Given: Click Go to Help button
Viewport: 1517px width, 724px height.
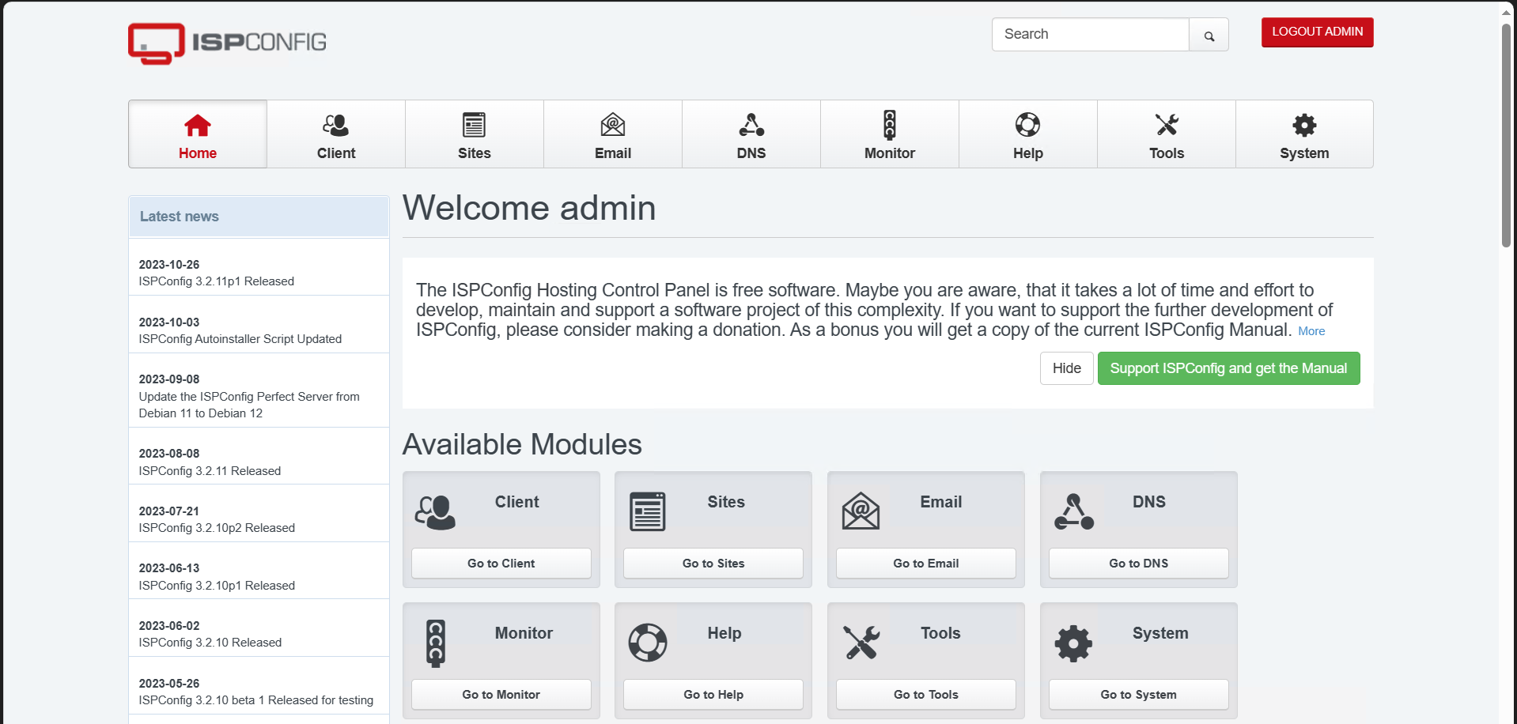Looking at the screenshot, I should pyautogui.click(x=713, y=695).
